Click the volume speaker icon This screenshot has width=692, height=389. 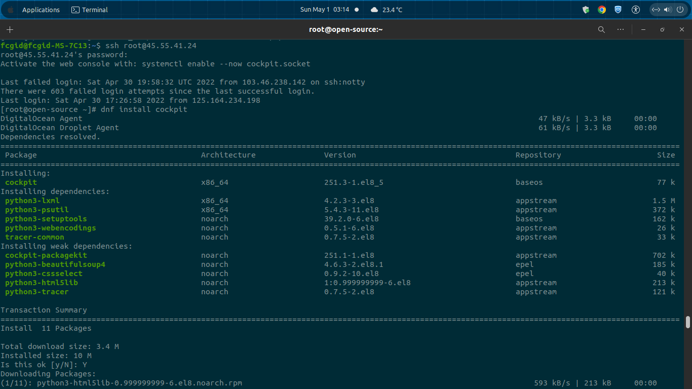pyautogui.click(x=667, y=10)
